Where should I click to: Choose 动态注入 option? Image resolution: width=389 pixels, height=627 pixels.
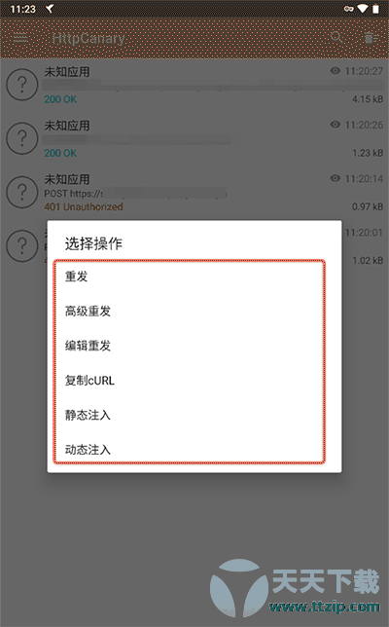tap(189, 449)
